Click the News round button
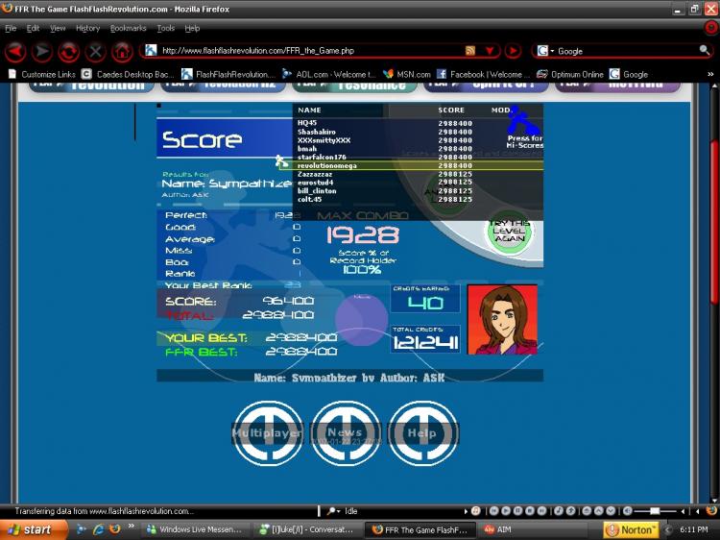Image resolution: width=720 pixels, height=540 pixels. 346,433
